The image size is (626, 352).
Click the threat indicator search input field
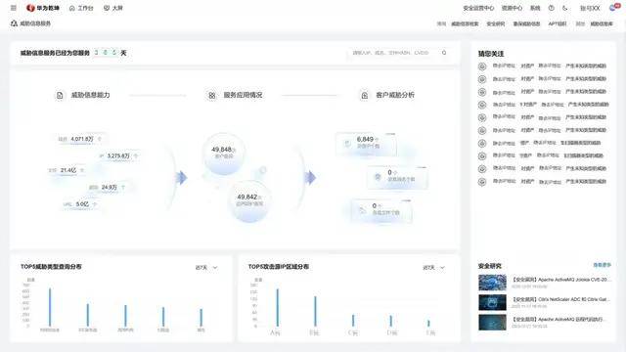393,53
